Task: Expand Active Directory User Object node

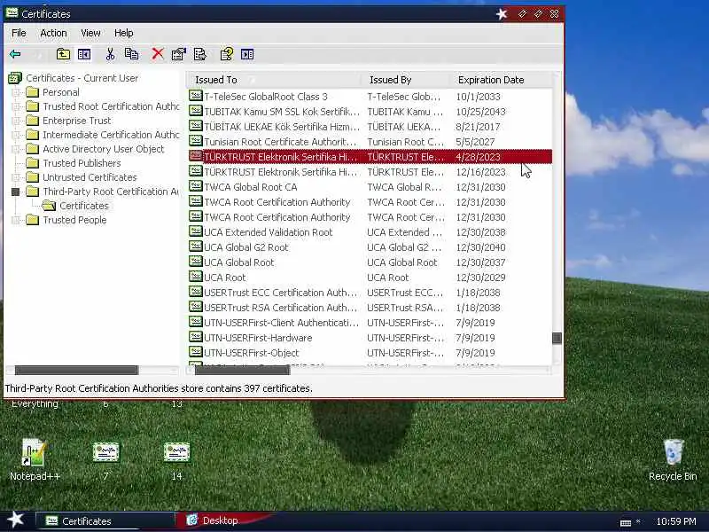Action: (16, 149)
